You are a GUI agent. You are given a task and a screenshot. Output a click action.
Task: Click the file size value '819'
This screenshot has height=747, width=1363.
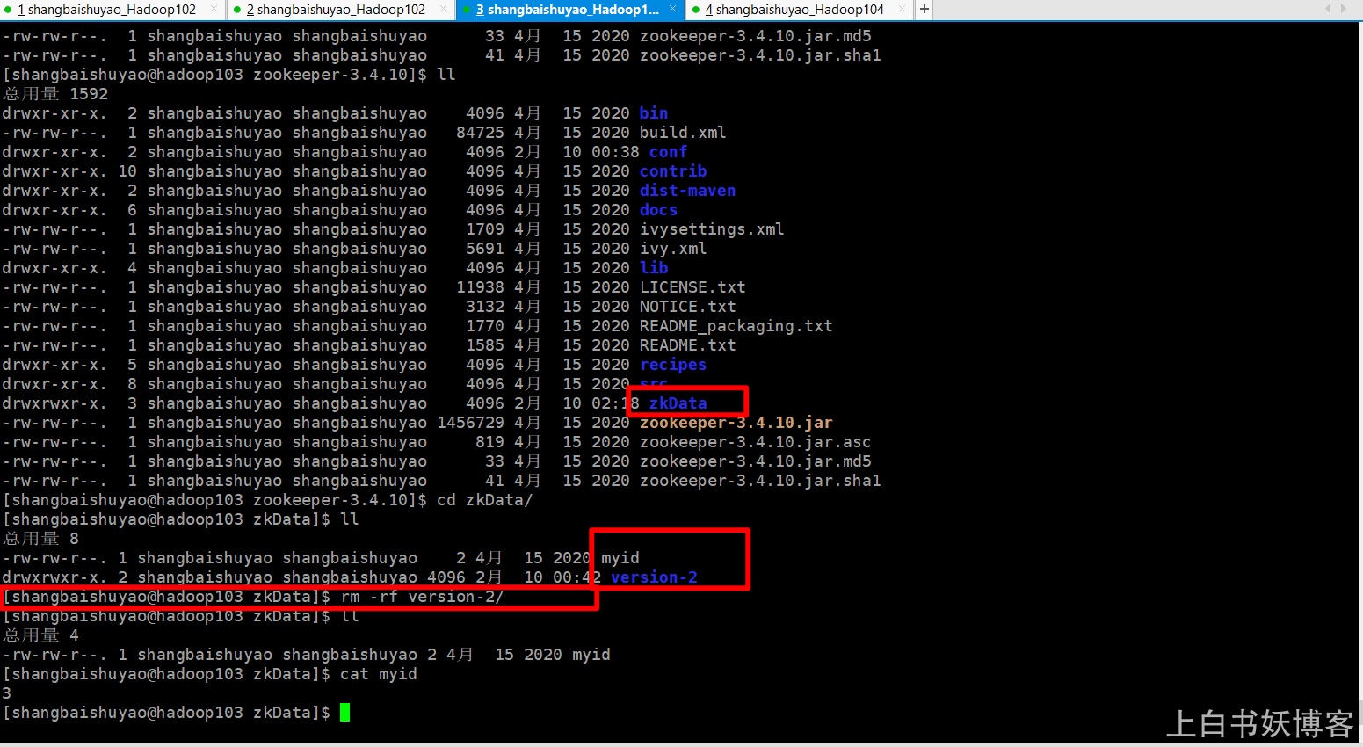pyautogui.click(x=489, y=442)
